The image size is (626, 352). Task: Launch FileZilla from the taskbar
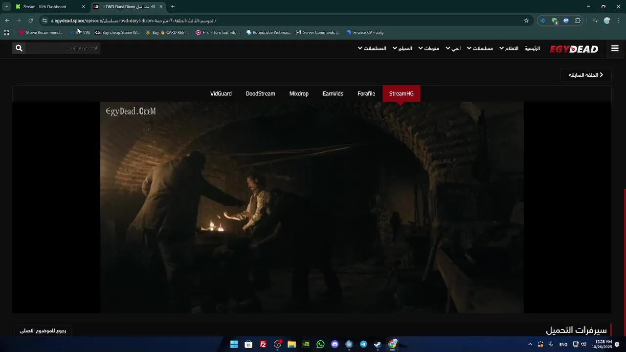[x=263, y=344]
